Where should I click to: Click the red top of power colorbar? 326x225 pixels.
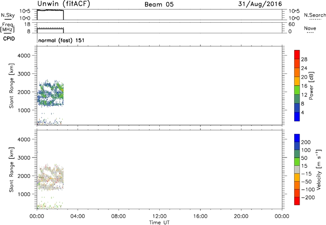coord(297,55)
